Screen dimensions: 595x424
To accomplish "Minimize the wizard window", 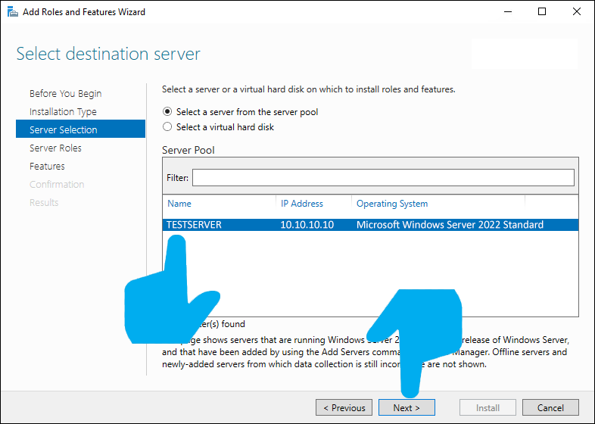I will coord(508,12).
